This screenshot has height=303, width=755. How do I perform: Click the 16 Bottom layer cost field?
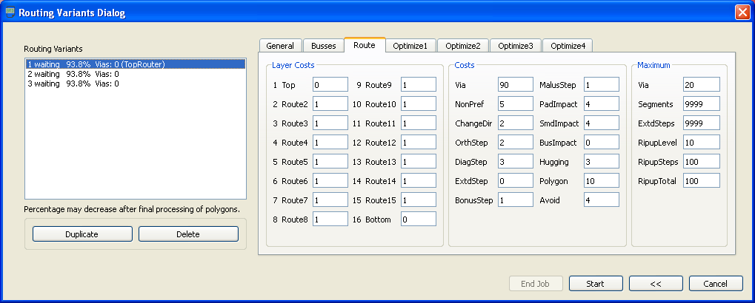[x=419, y=219]
